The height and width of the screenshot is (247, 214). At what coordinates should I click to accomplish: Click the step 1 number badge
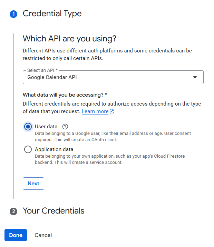click(13, 14)
